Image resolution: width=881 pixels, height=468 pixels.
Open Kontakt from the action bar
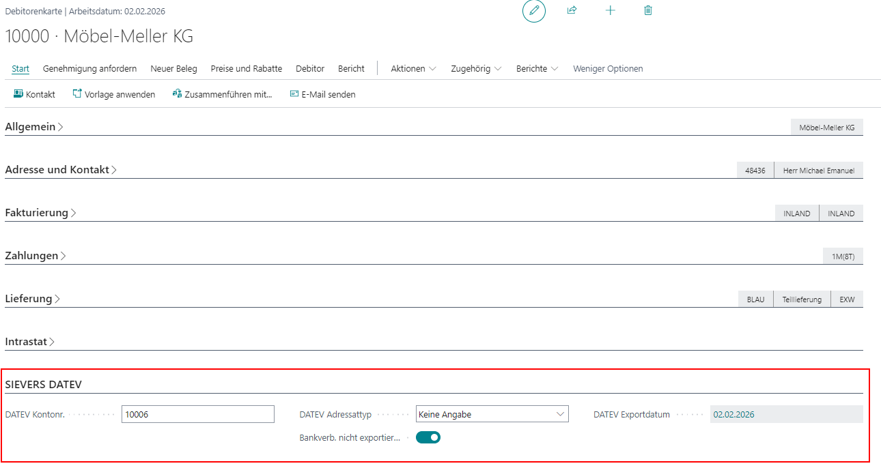34,94
